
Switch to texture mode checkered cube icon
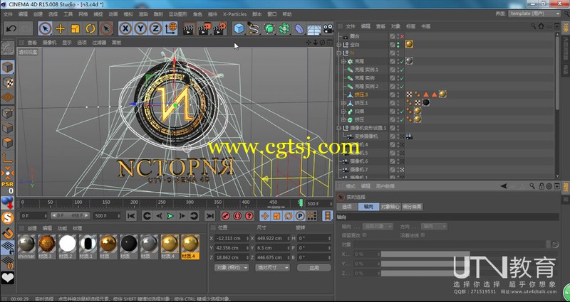8,82
